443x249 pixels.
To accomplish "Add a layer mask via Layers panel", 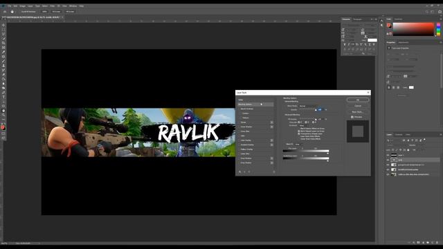I will (418, 242).
